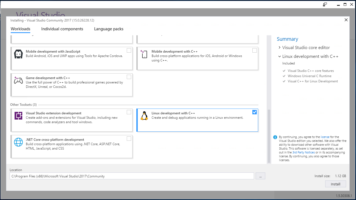Click the install Location path field
Image resolution: width=356 pixels, height=200 pixels.
point(132,176)
